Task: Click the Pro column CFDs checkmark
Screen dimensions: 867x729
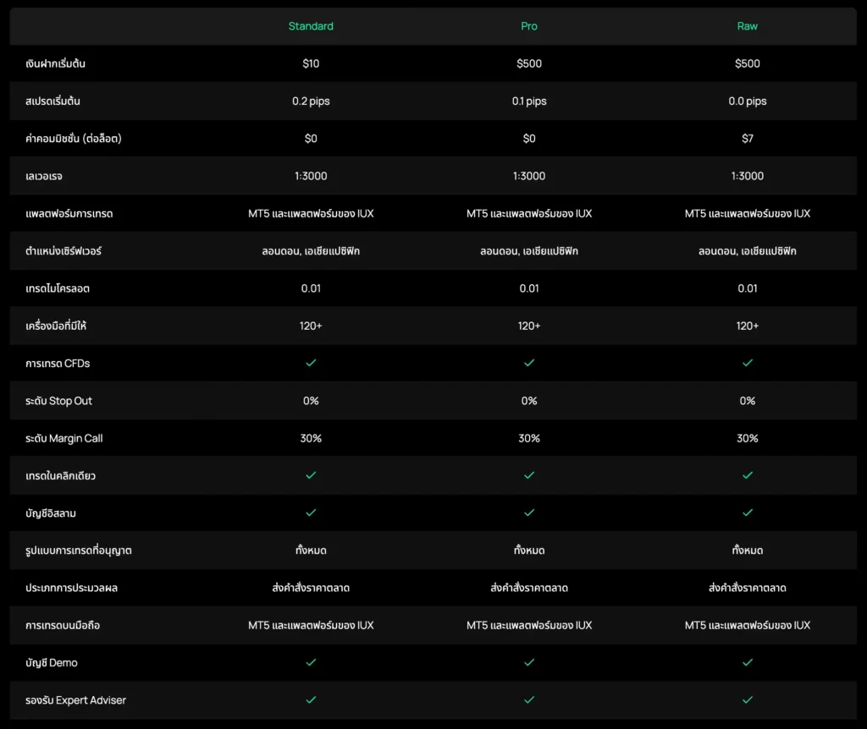Action: (529, 363)
